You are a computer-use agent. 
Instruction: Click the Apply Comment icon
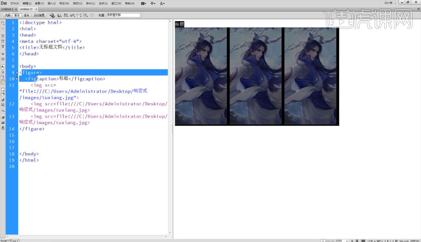[3, 90]
